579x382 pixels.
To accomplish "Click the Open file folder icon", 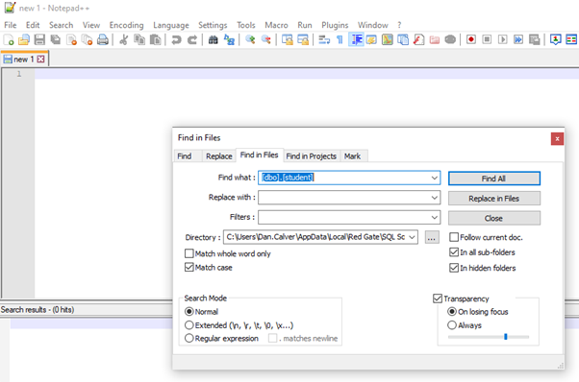I will pyautogui.click(x=24, y=39).
